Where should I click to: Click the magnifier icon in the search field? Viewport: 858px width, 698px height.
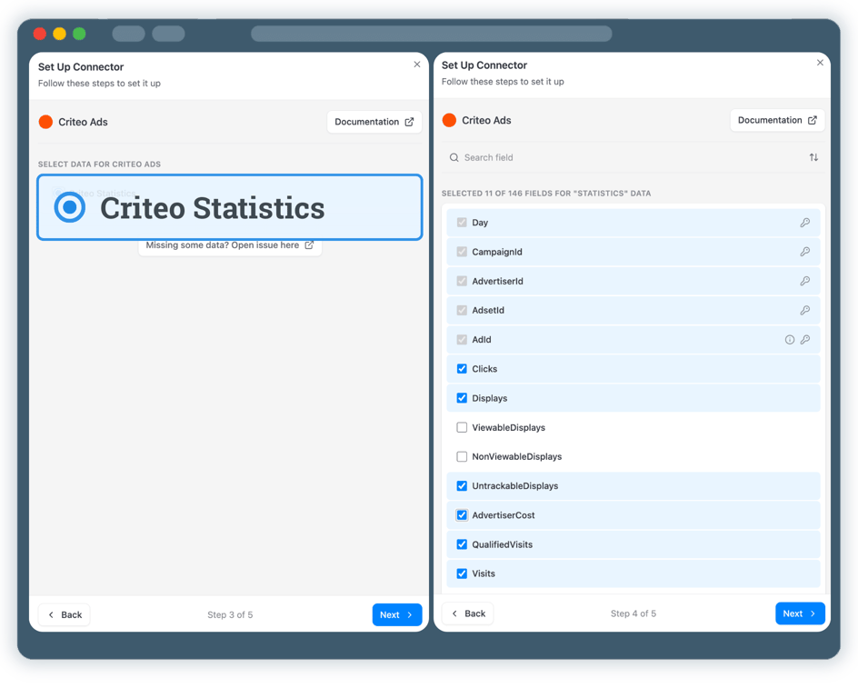[x=454, y=157]
